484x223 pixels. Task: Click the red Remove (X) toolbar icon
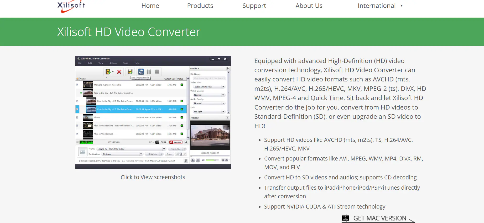(119, 72)
